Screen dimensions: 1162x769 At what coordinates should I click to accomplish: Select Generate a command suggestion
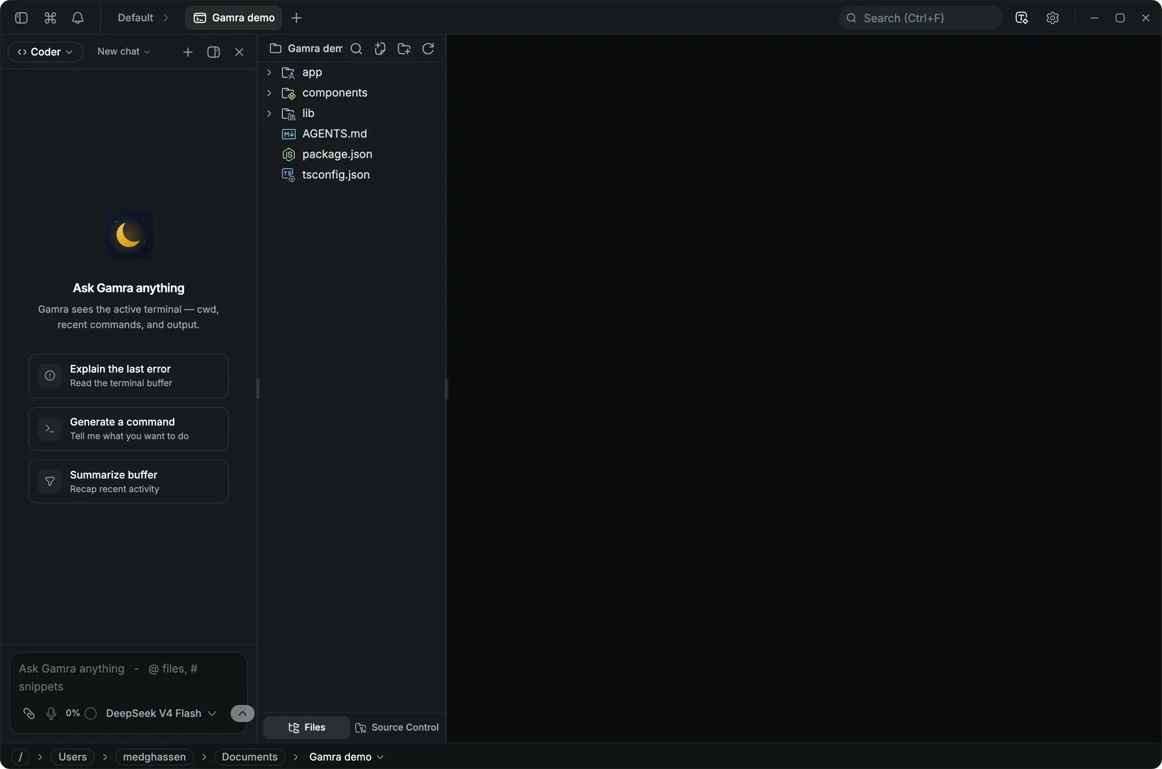tap(128, 429)
